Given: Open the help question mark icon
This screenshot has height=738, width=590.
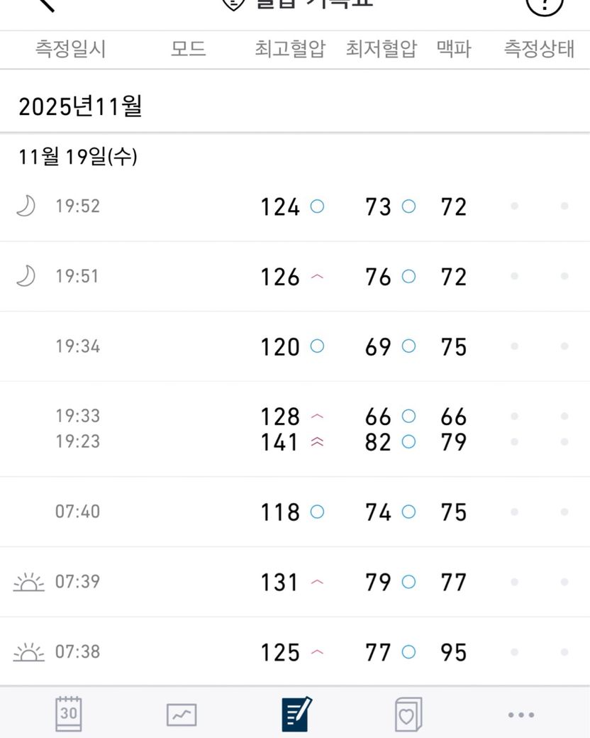Looking at the screenshot, I should pyautogui.click(x=545, y=6).
